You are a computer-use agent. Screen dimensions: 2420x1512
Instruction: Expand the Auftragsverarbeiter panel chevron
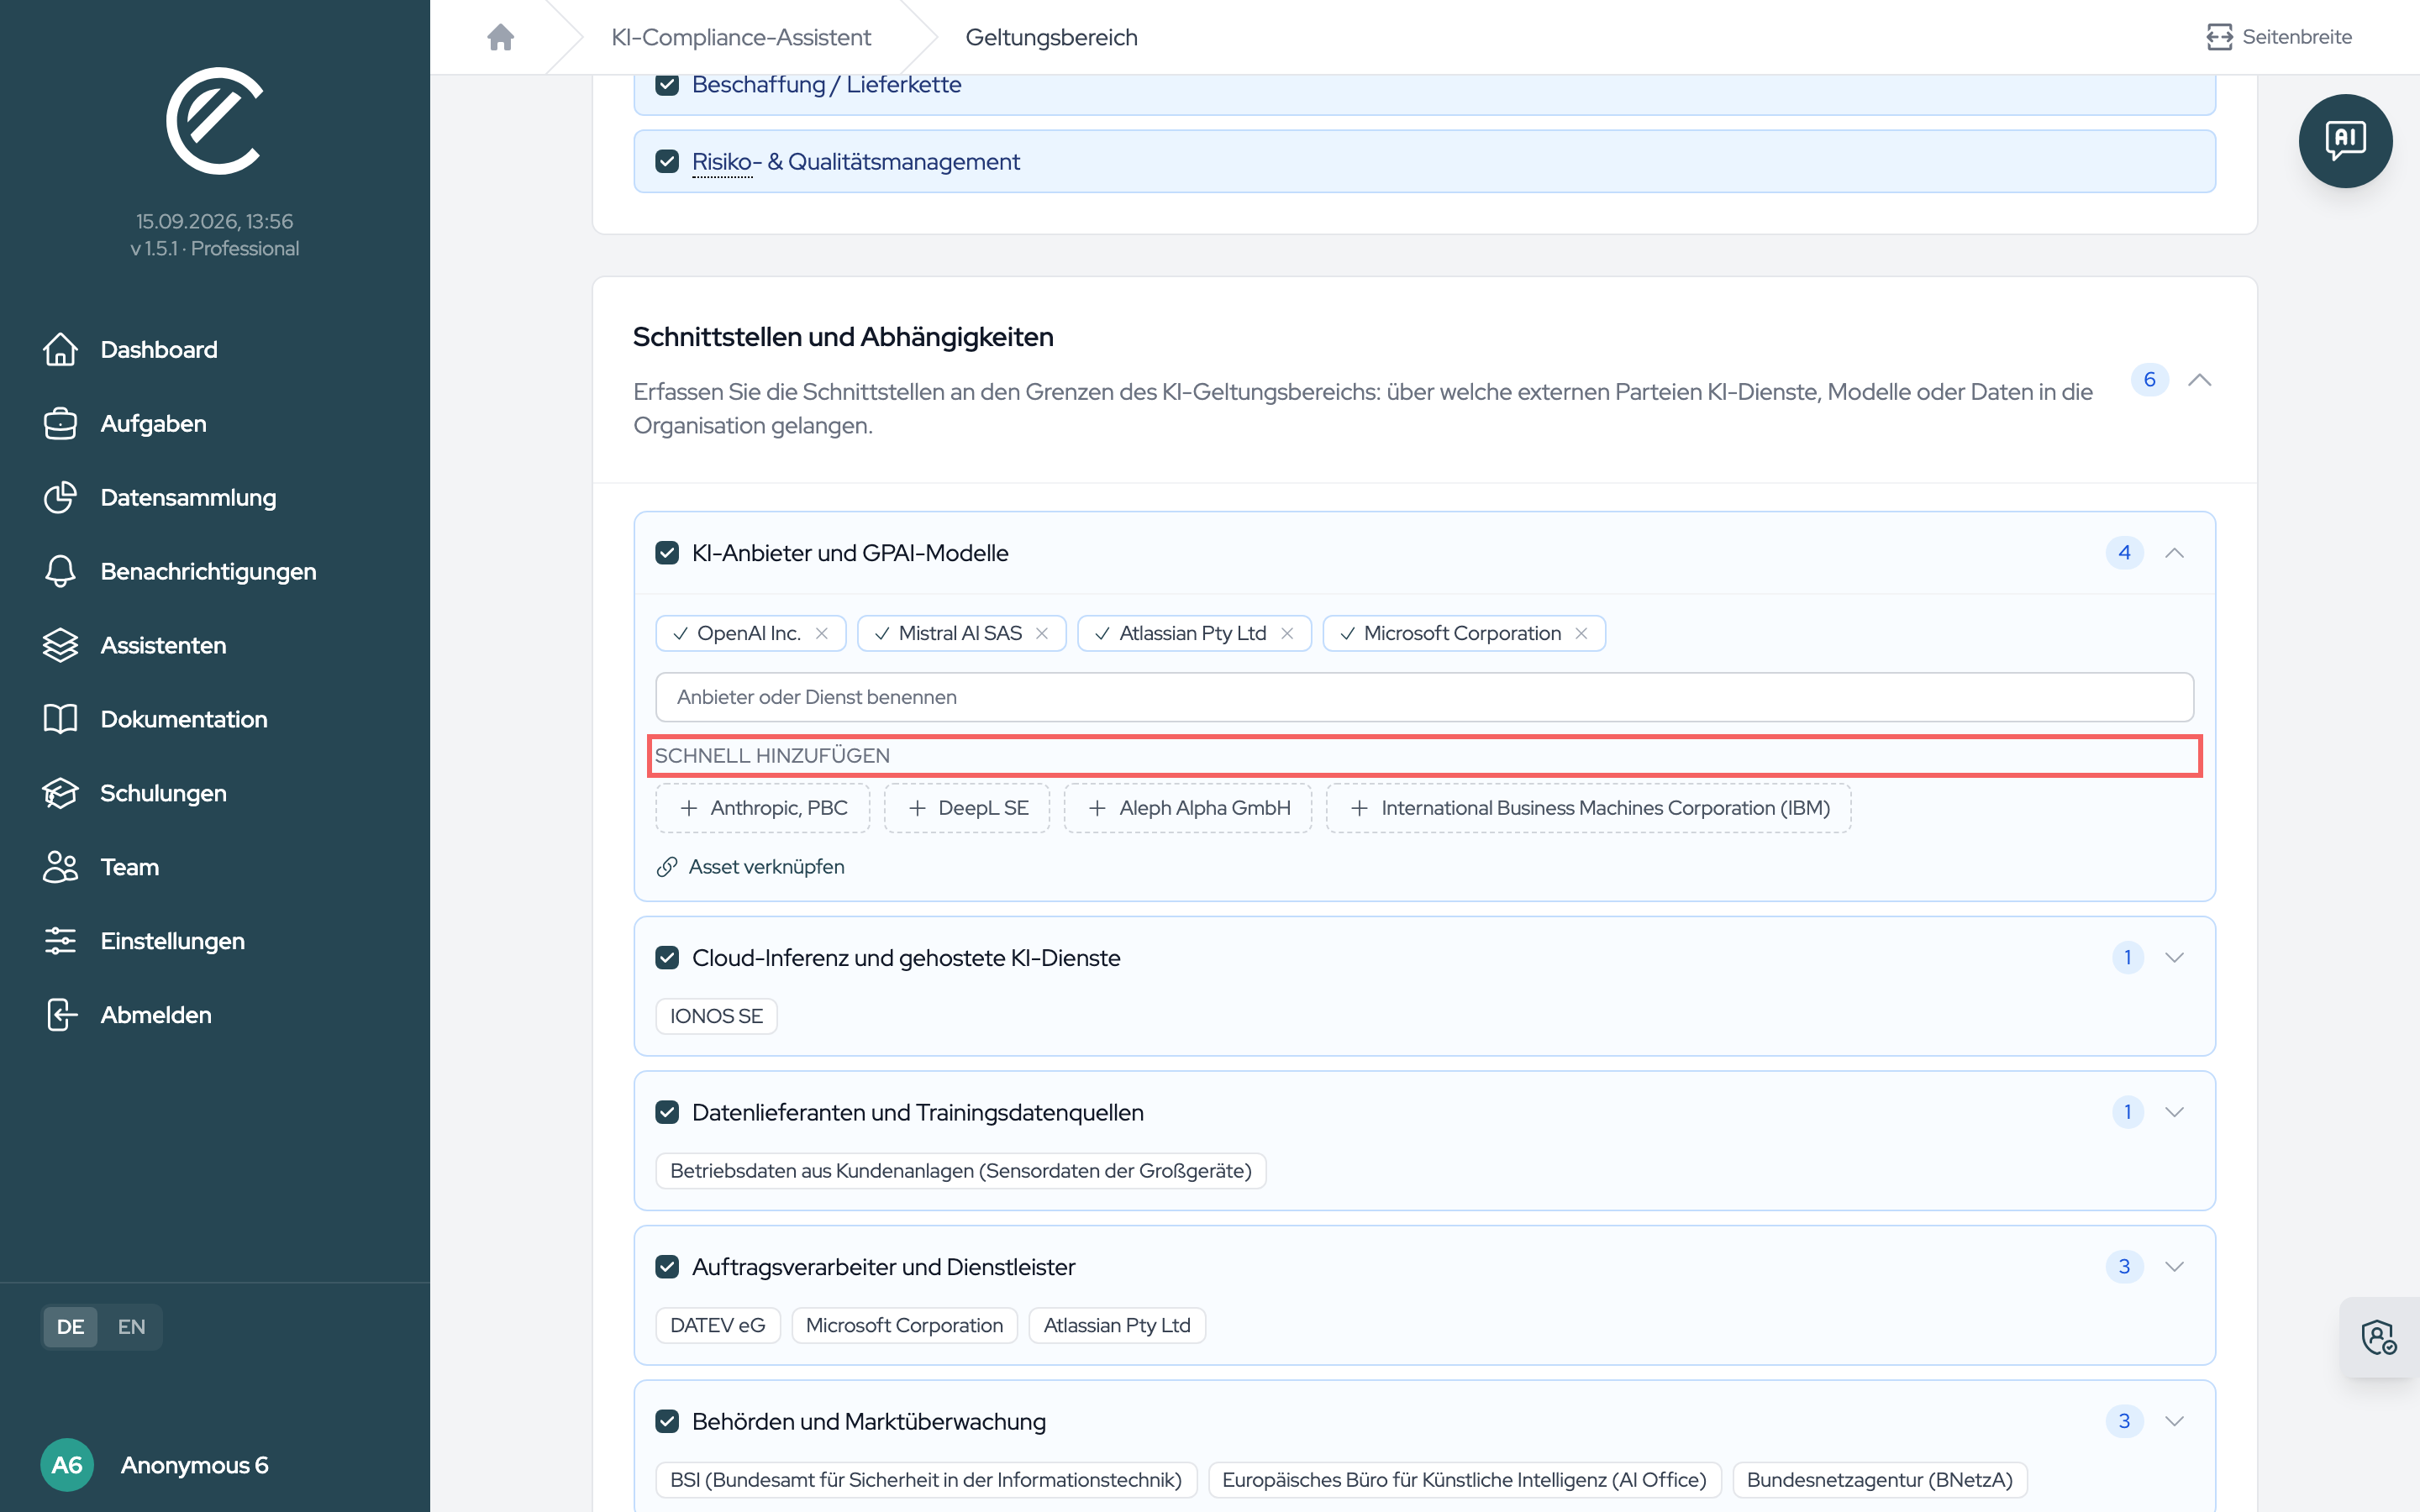pyautogui.click(x=2174, y=1267)
